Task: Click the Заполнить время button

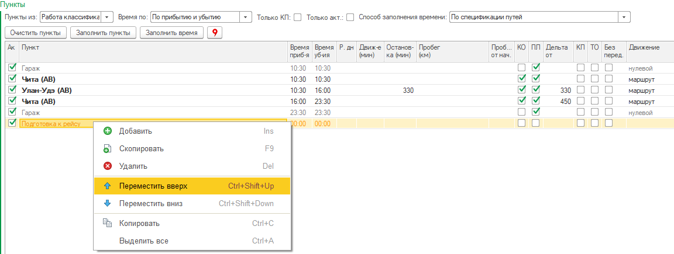Action: (x=171, y=33)
